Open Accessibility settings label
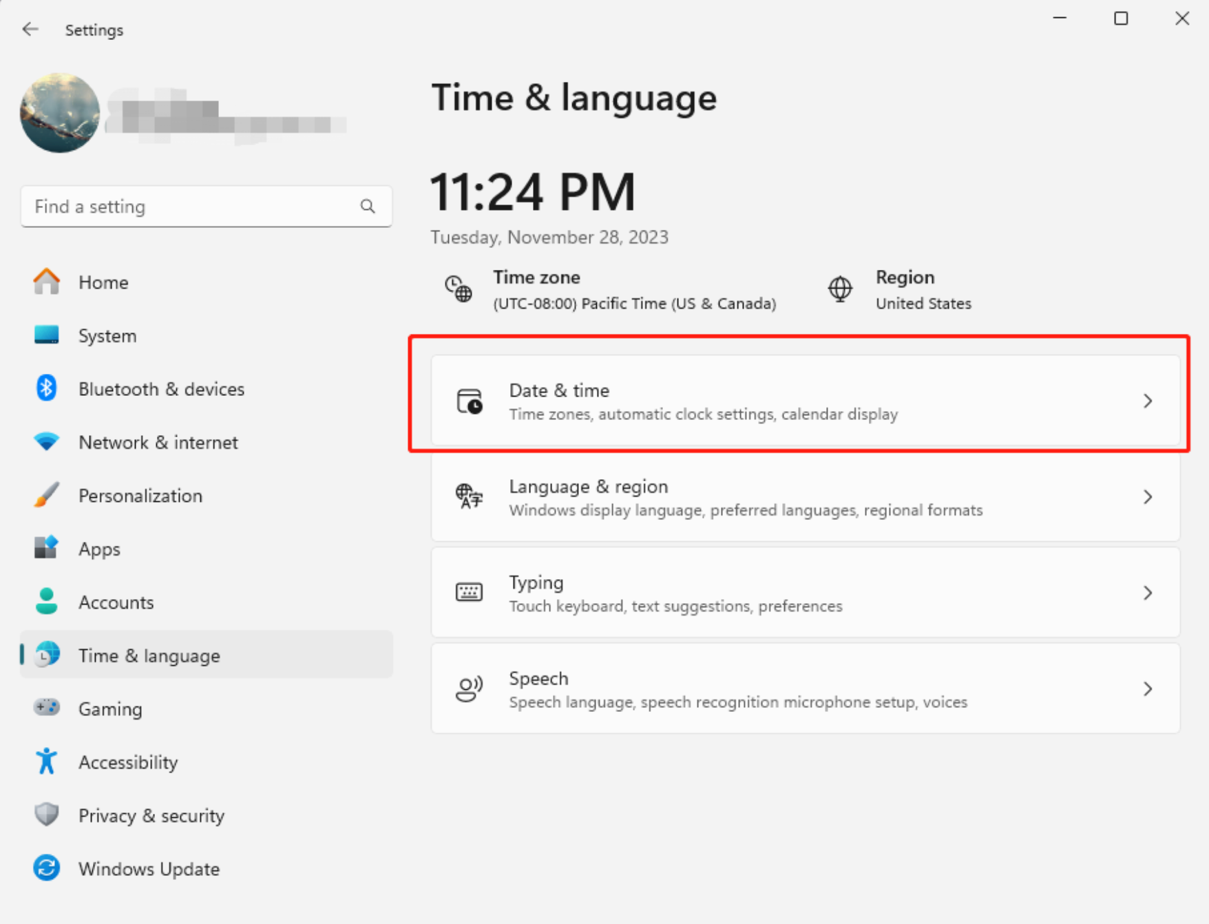The height and width of the screenshot is (924, 1209). coord(128,762)
